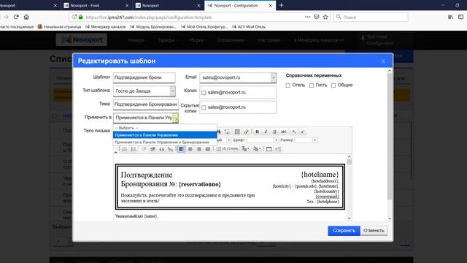Image resolution: width=467 pixels, height=263 pixels.
Task: Apply italic formatting in the editor toolbar
Action: tap(266, 131)
